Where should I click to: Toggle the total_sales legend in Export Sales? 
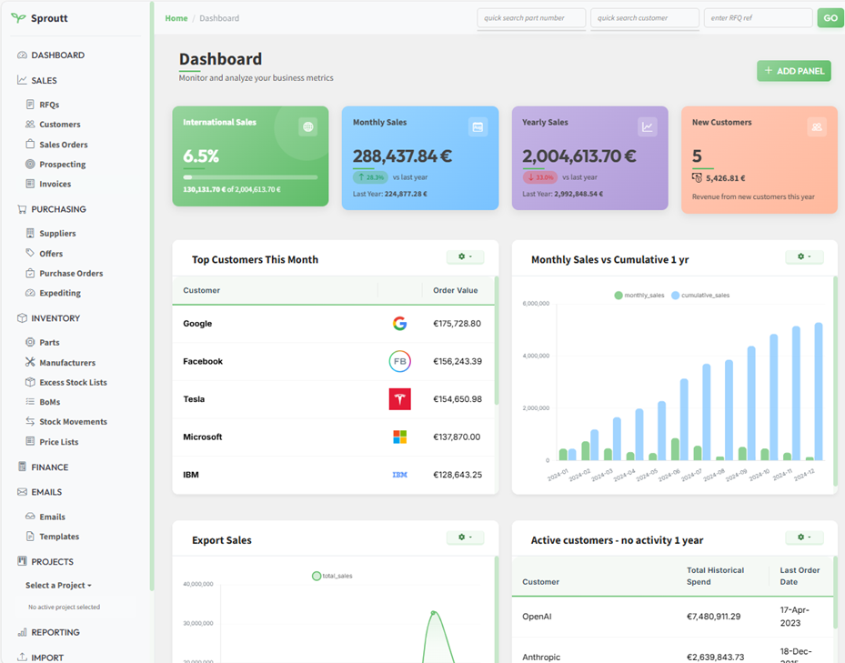[x=335, y=575]
